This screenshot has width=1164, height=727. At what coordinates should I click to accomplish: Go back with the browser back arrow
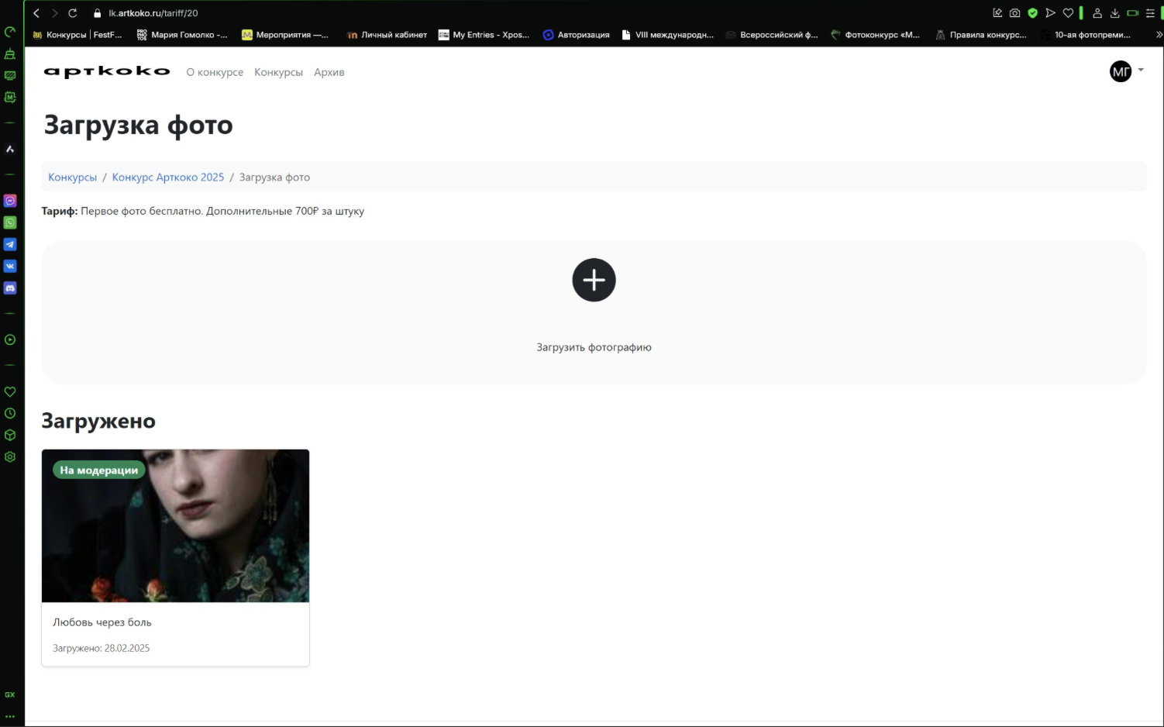36,13
